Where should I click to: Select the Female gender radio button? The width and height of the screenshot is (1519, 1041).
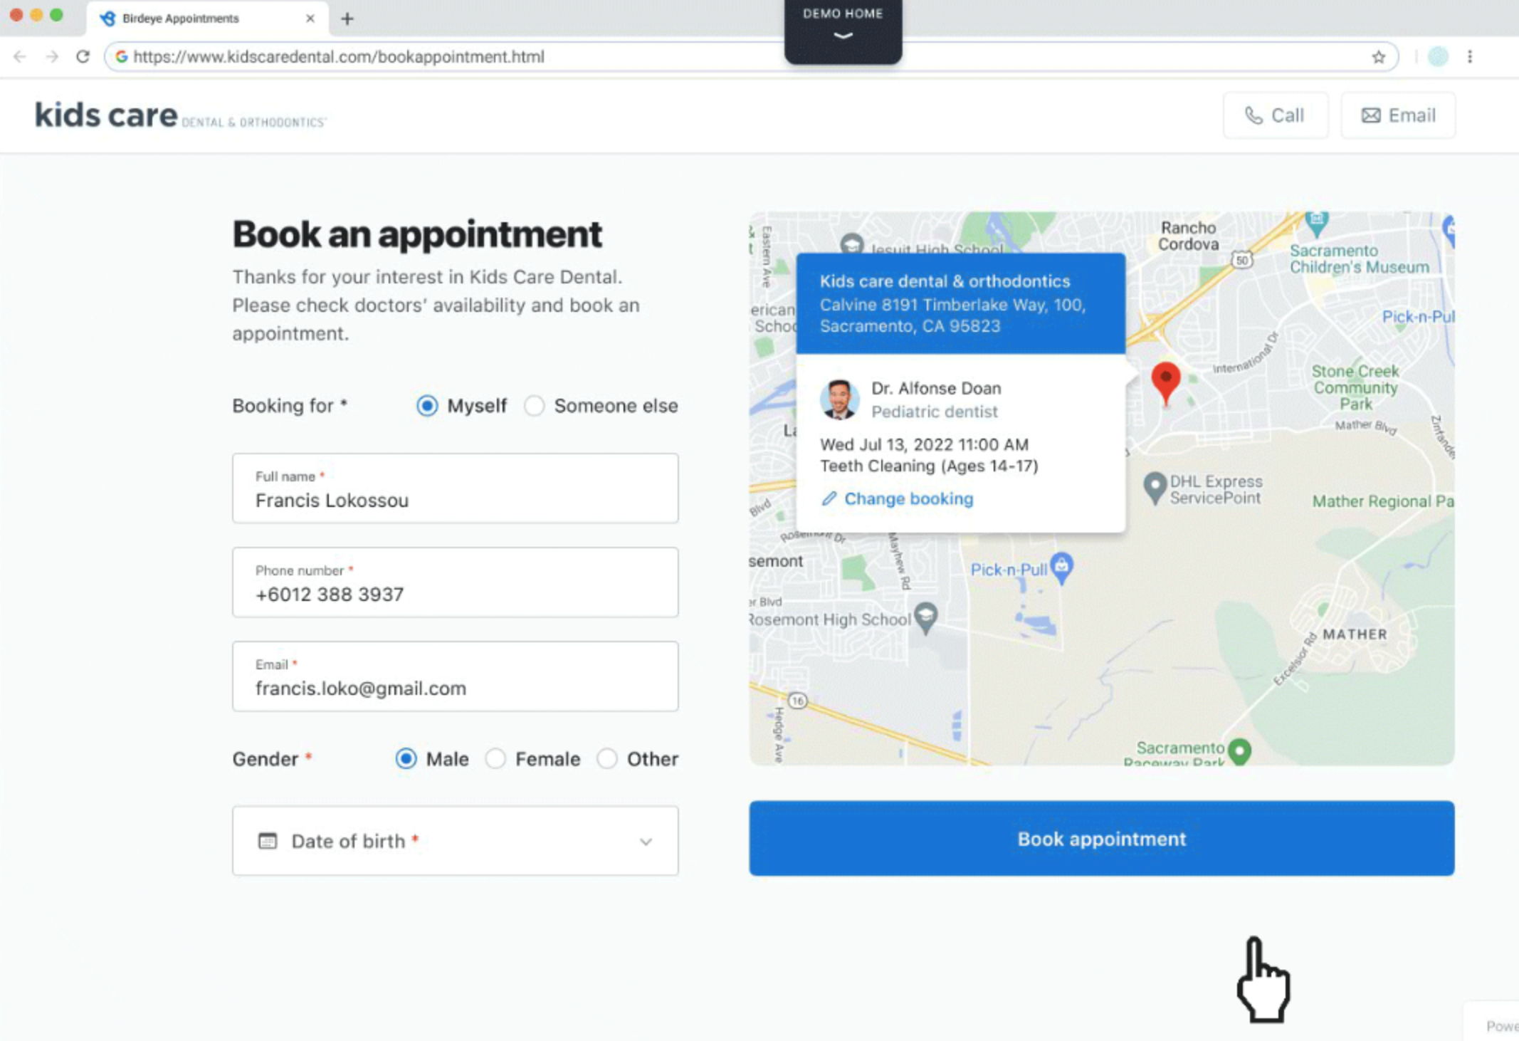click(x=496, y=758)
